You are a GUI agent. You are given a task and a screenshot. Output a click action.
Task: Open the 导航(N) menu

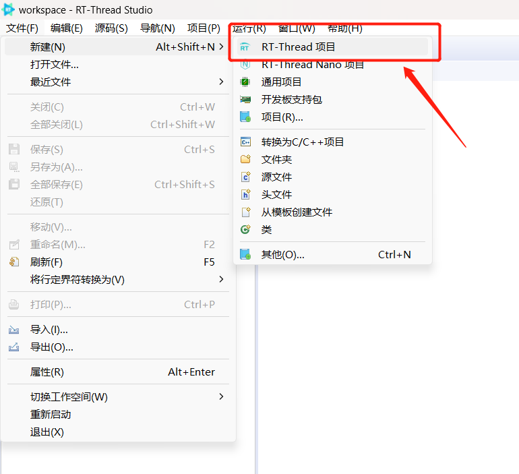[158, 28]
